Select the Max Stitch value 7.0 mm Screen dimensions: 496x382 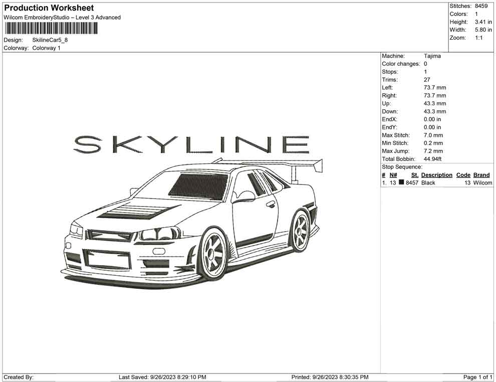(x=433, y=135)
